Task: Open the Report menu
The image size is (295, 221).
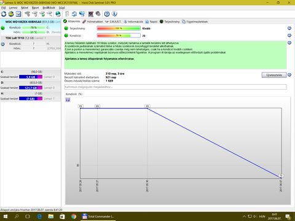Action: pyautogui.click(x=35, y=7)
